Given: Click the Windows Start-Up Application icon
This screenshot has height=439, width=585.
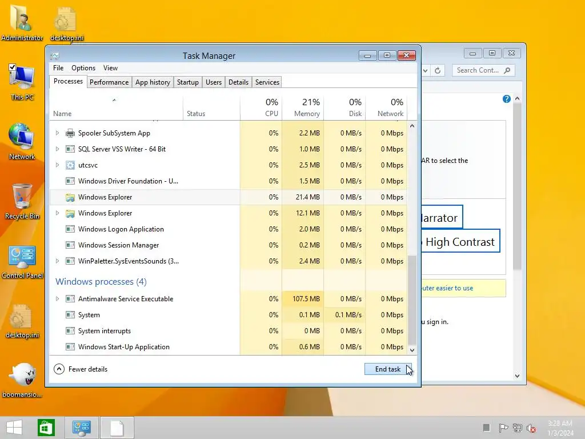Looking at the screenshot, I should [70, 347].
